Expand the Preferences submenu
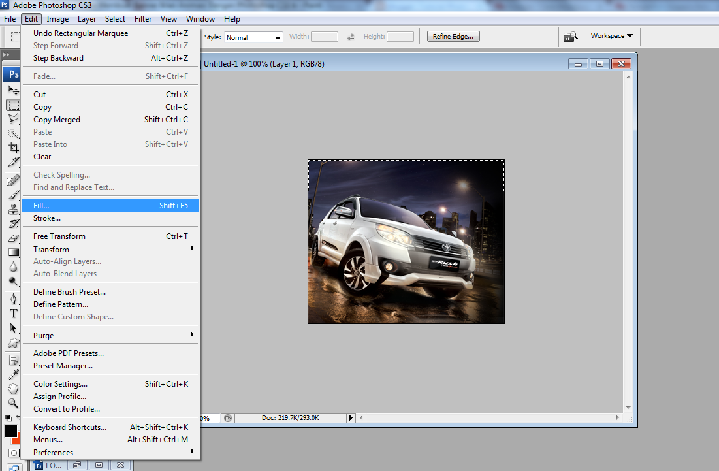The height and width of the screenshot is (471, 719). 110,452
